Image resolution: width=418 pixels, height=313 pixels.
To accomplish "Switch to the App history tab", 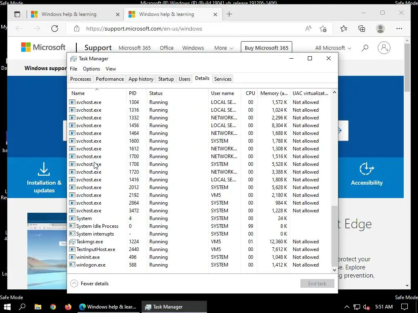I will [x=141, y=79].
